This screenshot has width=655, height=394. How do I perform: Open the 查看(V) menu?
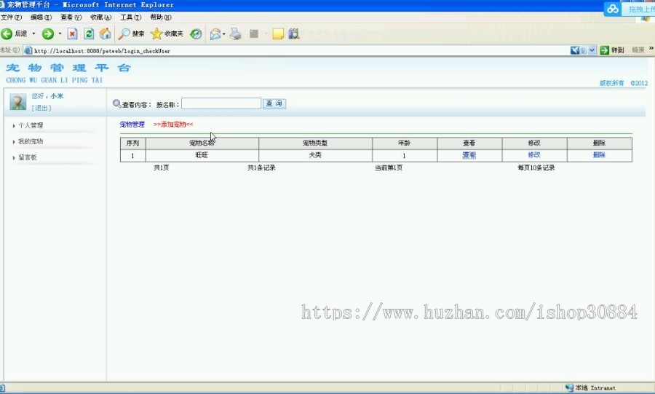tap(71, 17)
